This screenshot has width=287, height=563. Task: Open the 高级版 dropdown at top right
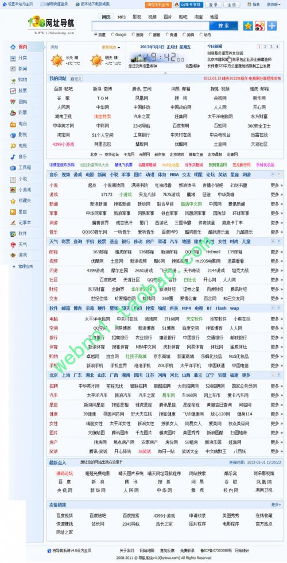274,5
